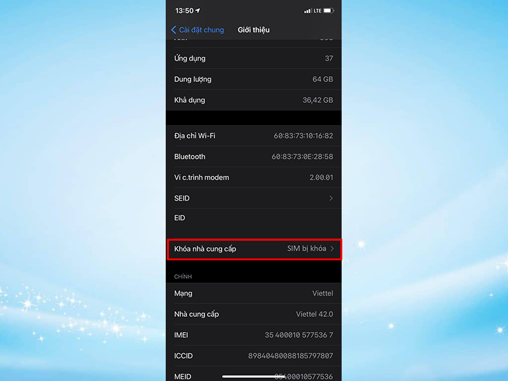
Task: Tap the Khả dụng storage row
Action: tap(254, 100)
